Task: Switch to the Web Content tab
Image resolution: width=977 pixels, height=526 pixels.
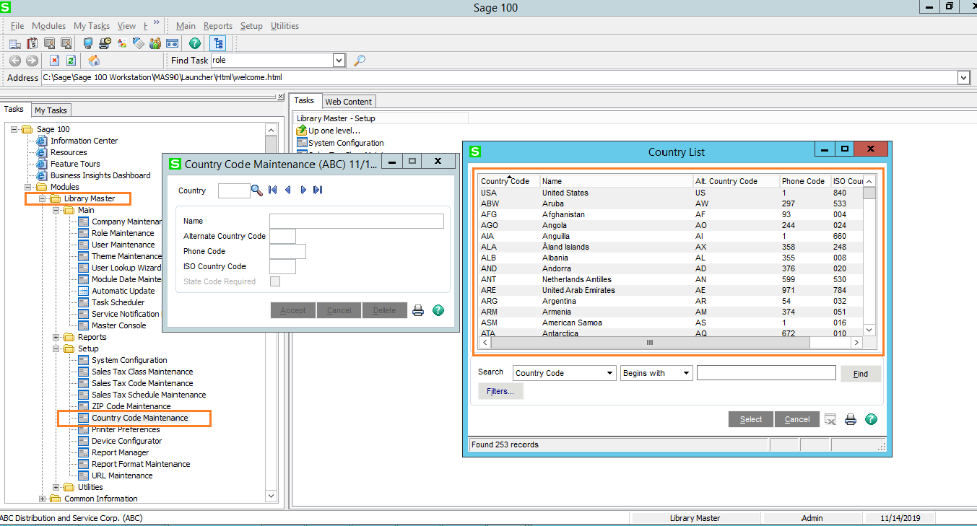Action: click(x=348, y=102)
